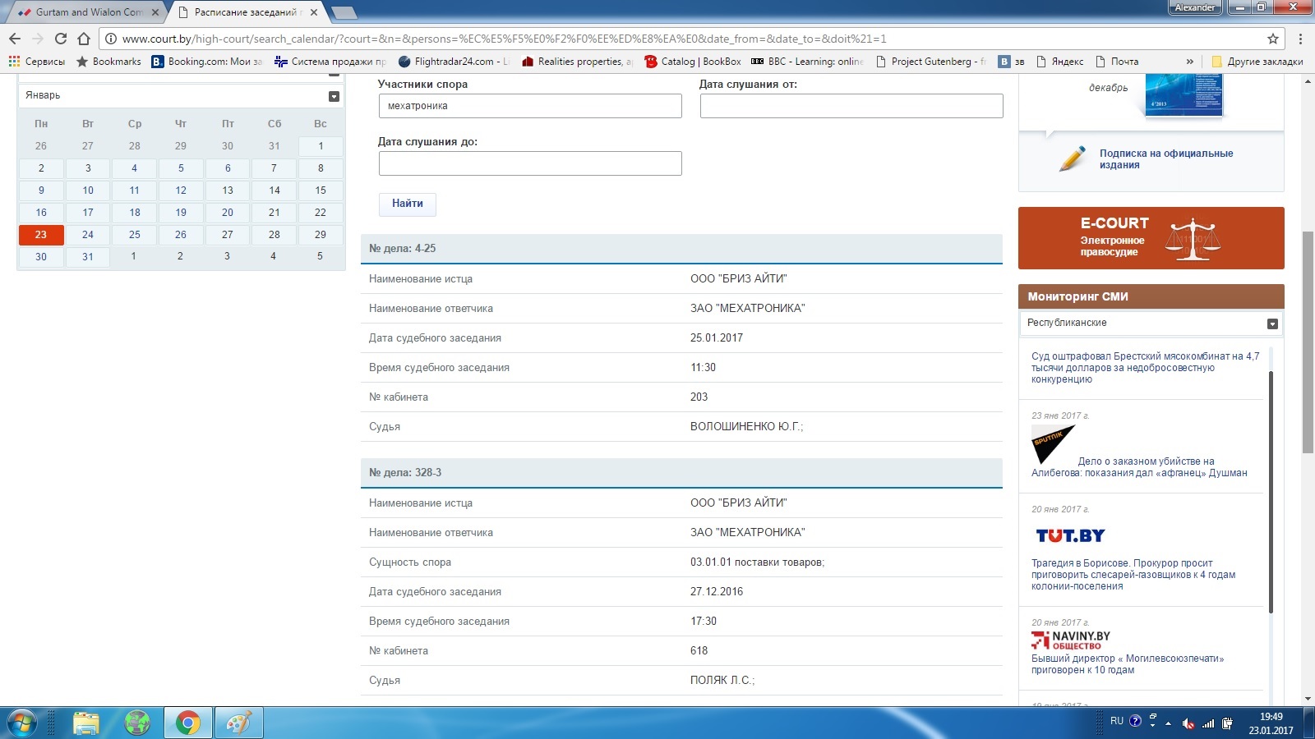Click the Chrome home icon
This screenshot has height=739, width=1315.
click(x=84, y=39)
